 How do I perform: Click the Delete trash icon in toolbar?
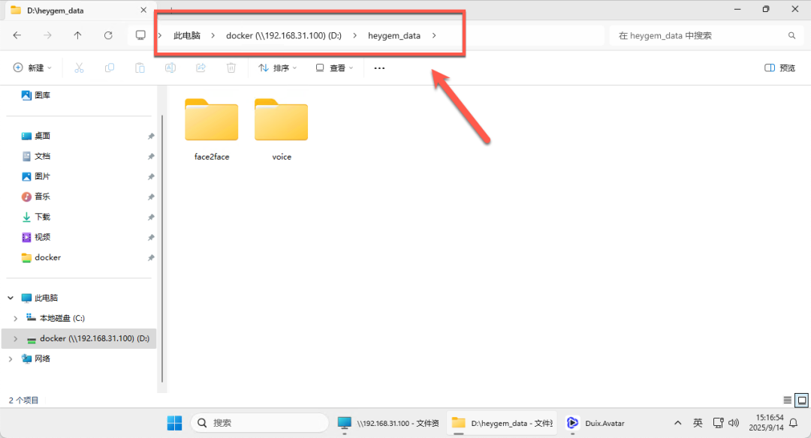tap(231, 67)
